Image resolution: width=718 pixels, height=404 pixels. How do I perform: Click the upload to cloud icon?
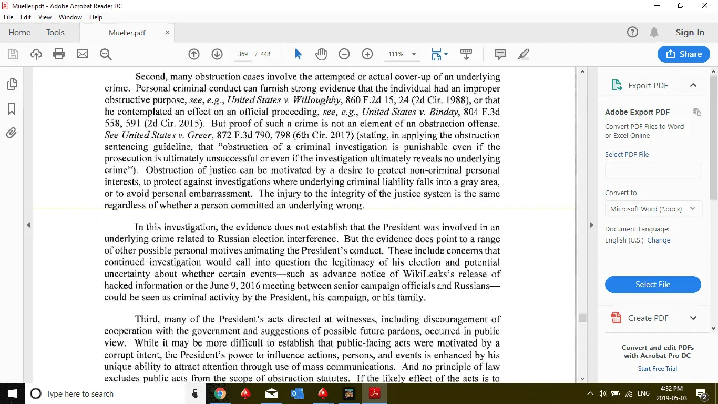36,54
